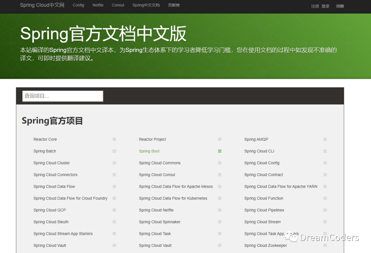Screen dimensions: 371x253
Task: Open menu icon for Spring Cloud Task
Action: click(220, 234)
